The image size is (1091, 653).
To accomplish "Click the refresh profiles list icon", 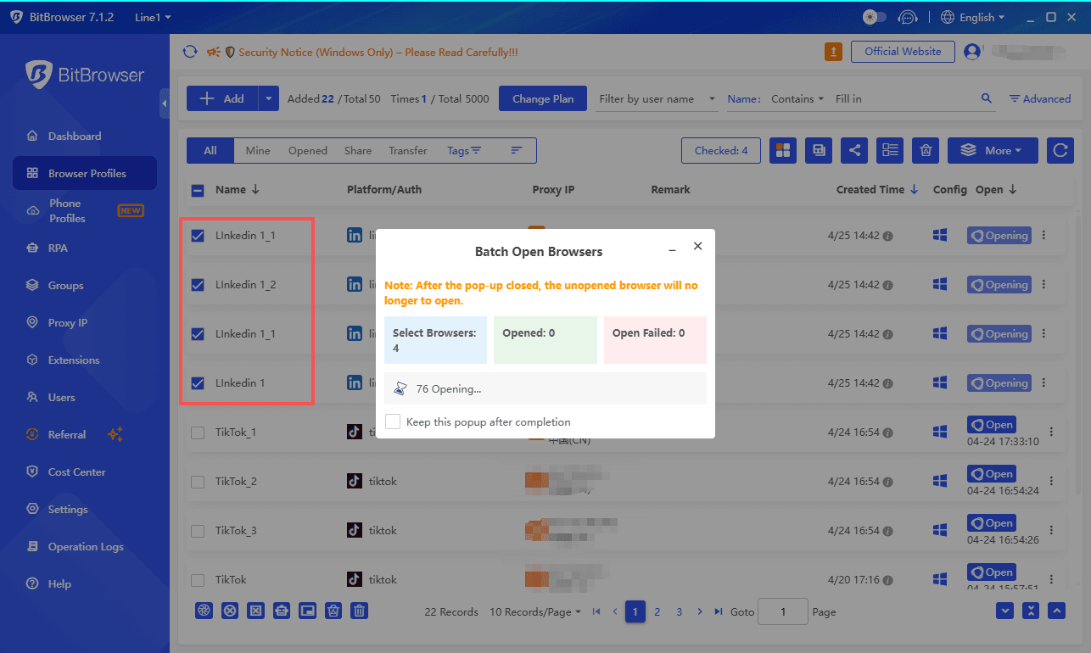I will pos(1060,150).
